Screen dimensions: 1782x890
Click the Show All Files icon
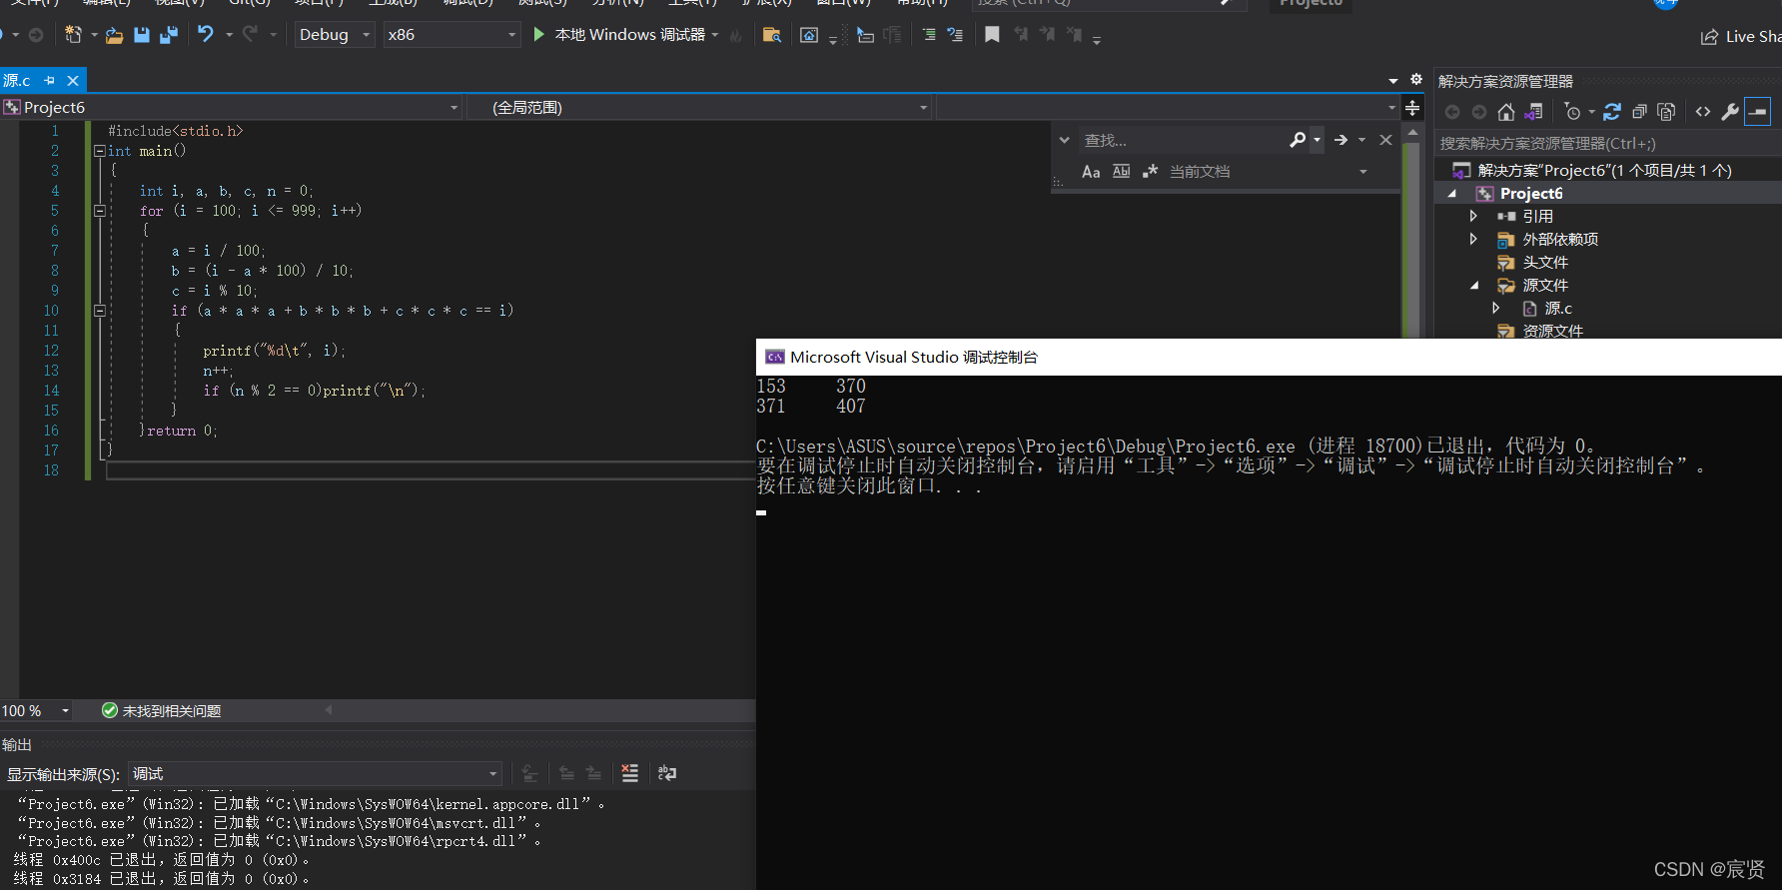pyautogui.click(x=1666, y=112)
